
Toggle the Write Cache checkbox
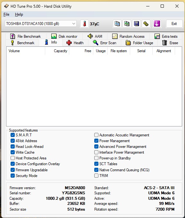pos(13,152)
